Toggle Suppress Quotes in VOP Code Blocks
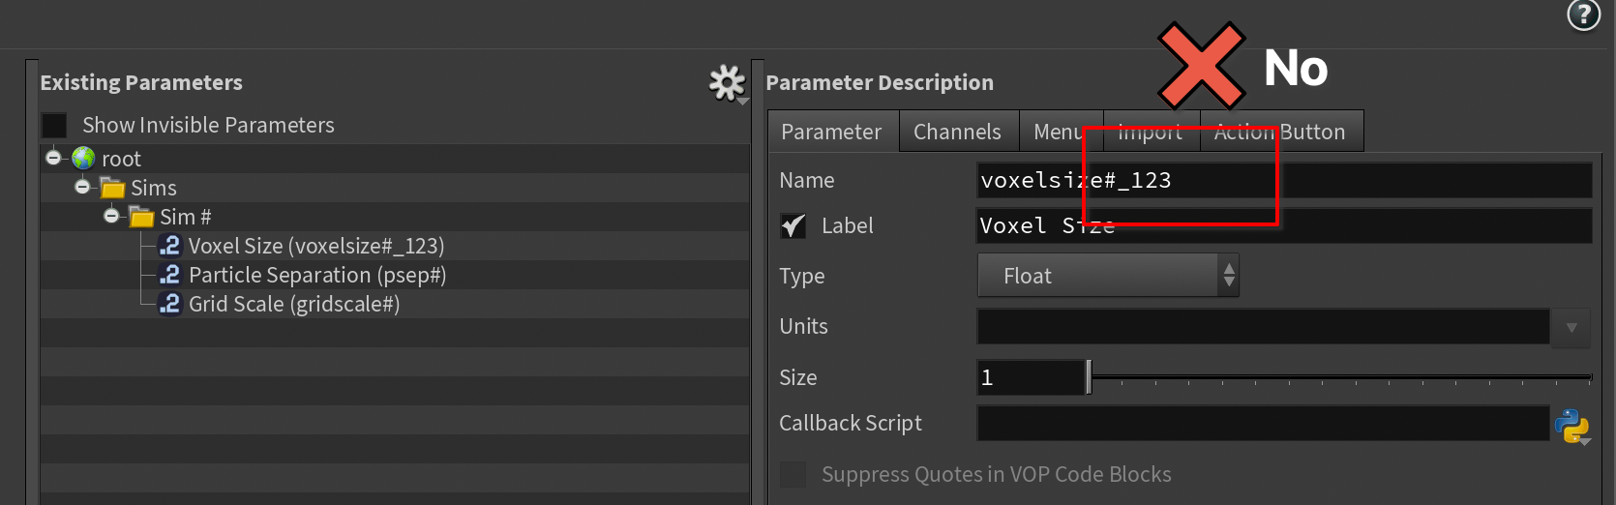Image resolution: width=1616 pixels, height=505 pixels. pos(793,474)
